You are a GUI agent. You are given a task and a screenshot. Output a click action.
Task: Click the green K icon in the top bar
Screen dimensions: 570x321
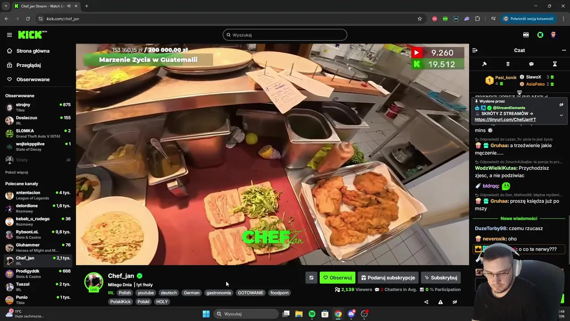pyautogui.click(x=540, y=35)
